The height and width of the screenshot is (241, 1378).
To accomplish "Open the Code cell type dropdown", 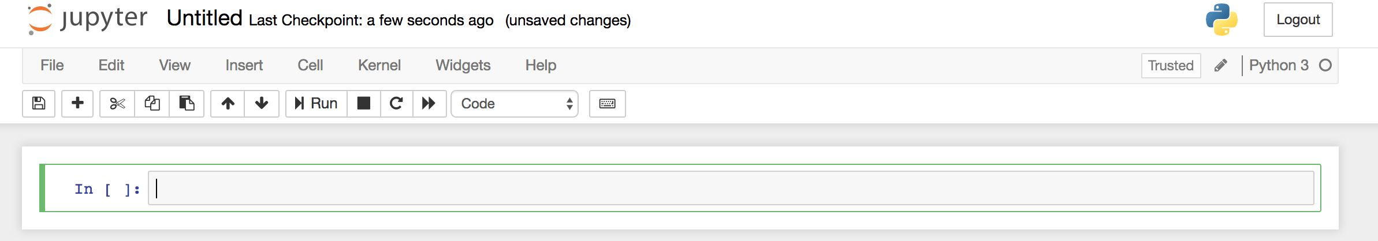I will pyautogui.click(x=515, y=104).
